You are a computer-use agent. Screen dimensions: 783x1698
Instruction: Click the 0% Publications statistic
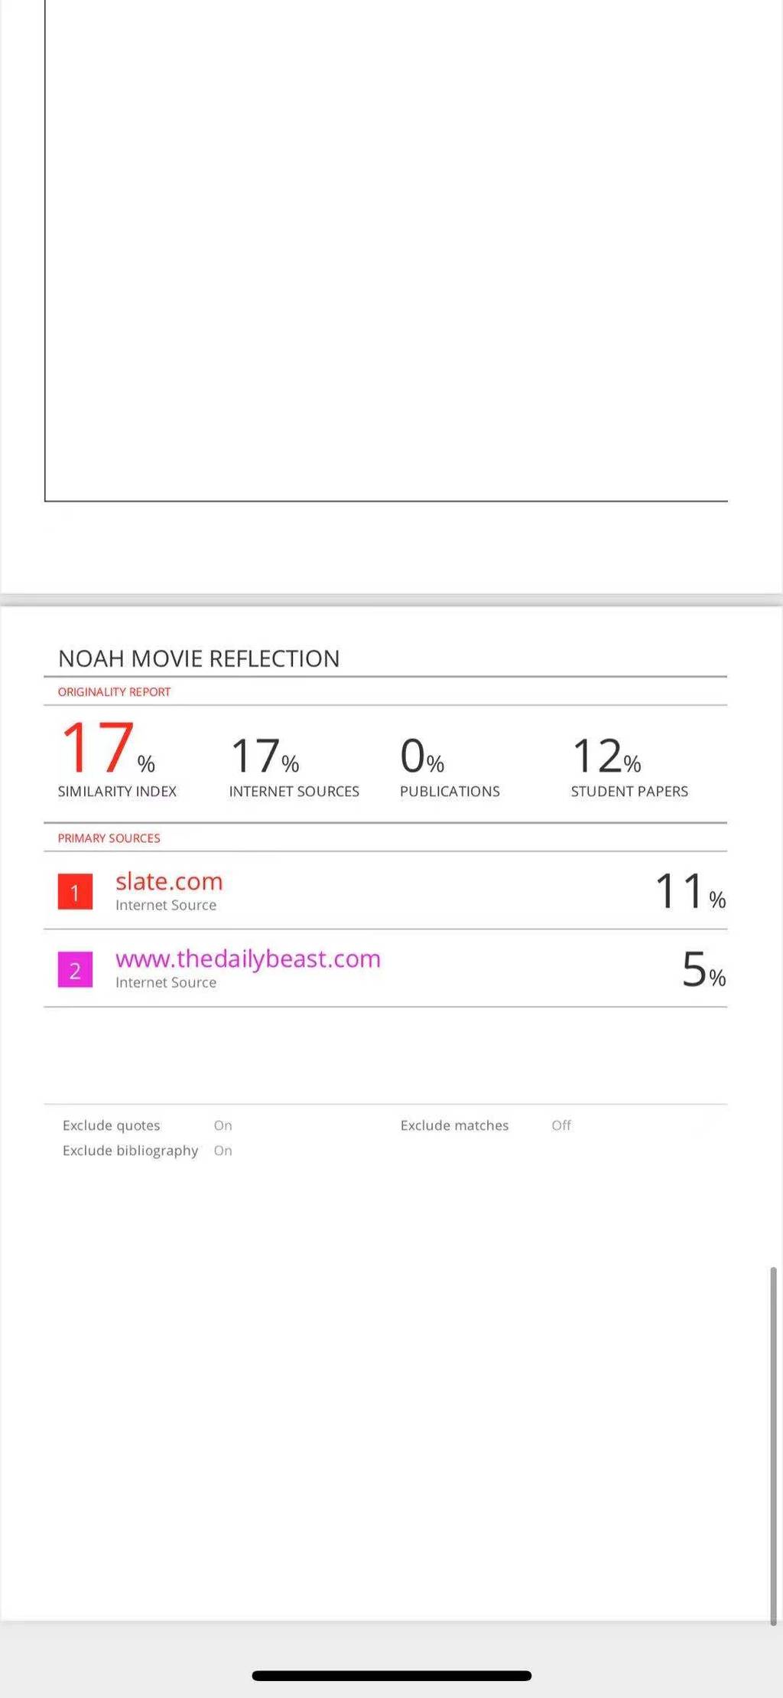422,756
